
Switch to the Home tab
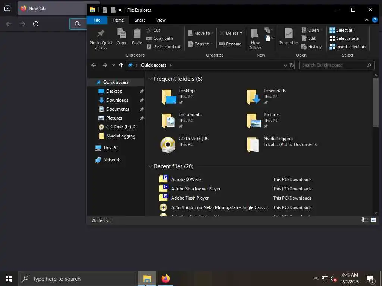coord(118,20)
